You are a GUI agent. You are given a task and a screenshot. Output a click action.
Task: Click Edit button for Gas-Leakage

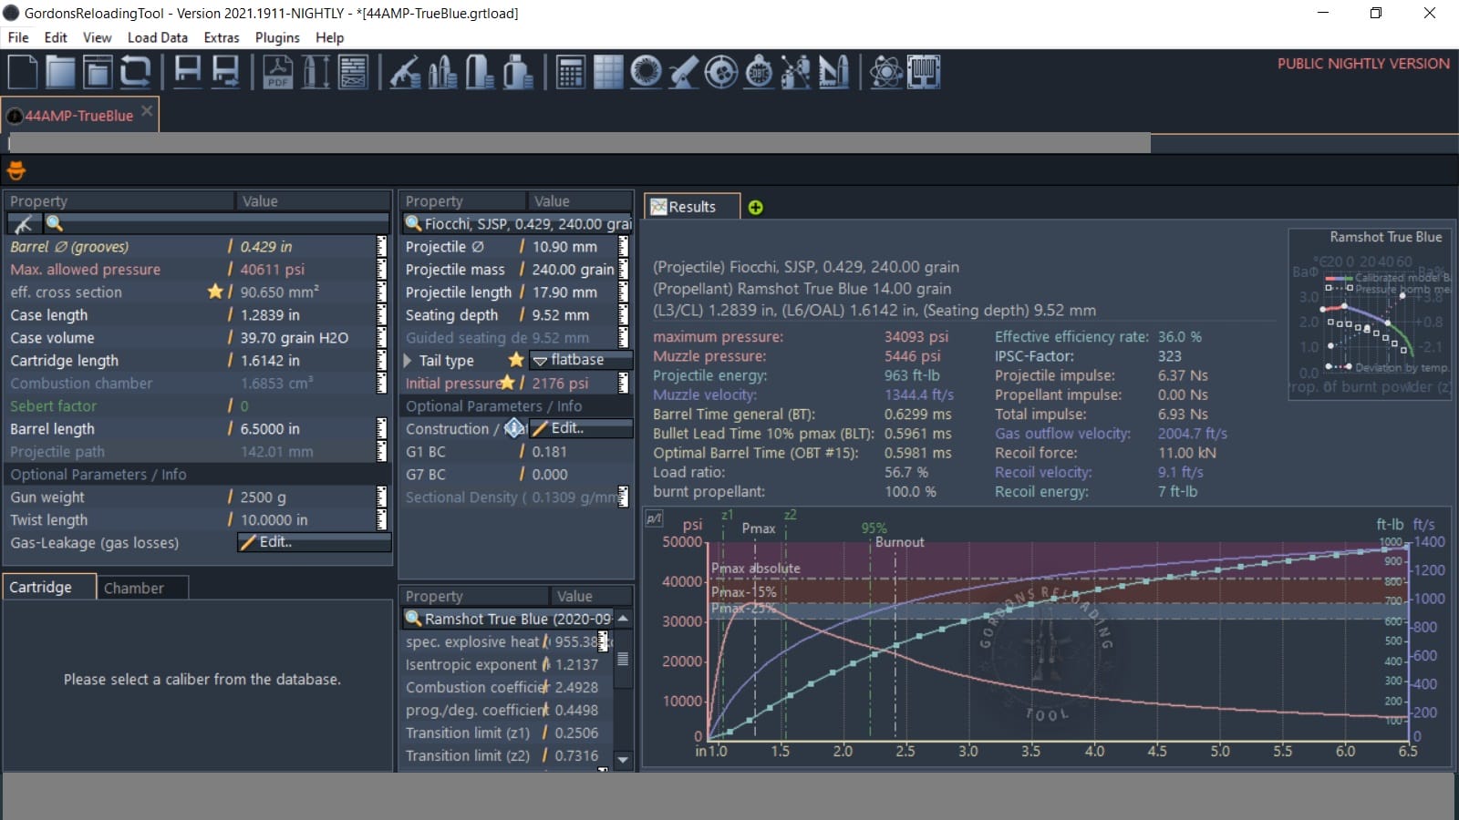point(313,542)
